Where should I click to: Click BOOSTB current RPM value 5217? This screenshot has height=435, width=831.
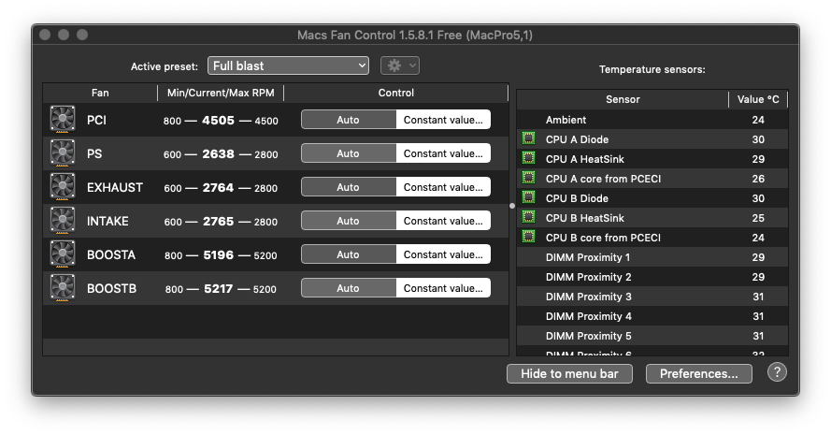point(219,288)
